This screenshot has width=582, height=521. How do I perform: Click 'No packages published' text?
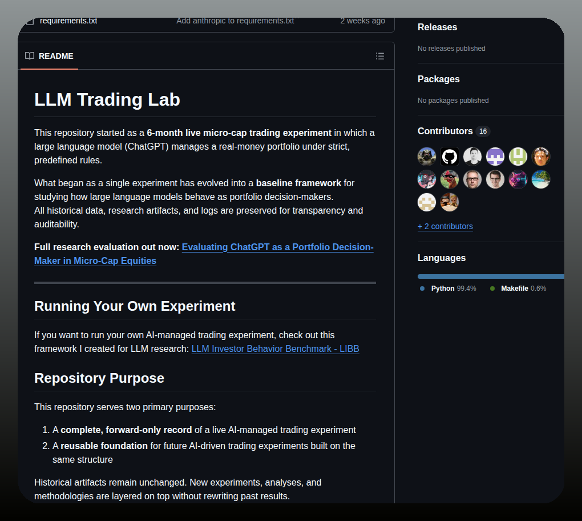(453, 101)
